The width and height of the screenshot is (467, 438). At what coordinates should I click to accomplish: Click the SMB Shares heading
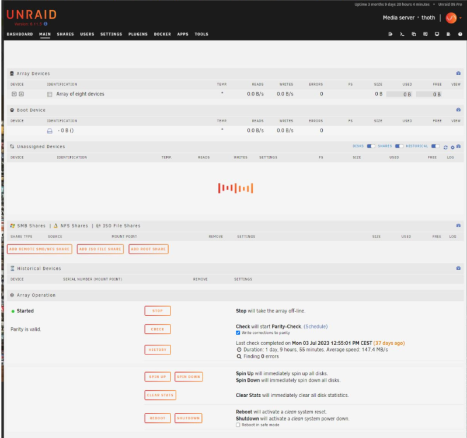(x=31, y=226)
